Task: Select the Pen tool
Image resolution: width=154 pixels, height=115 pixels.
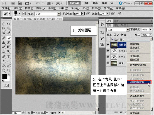Action: 4,56
